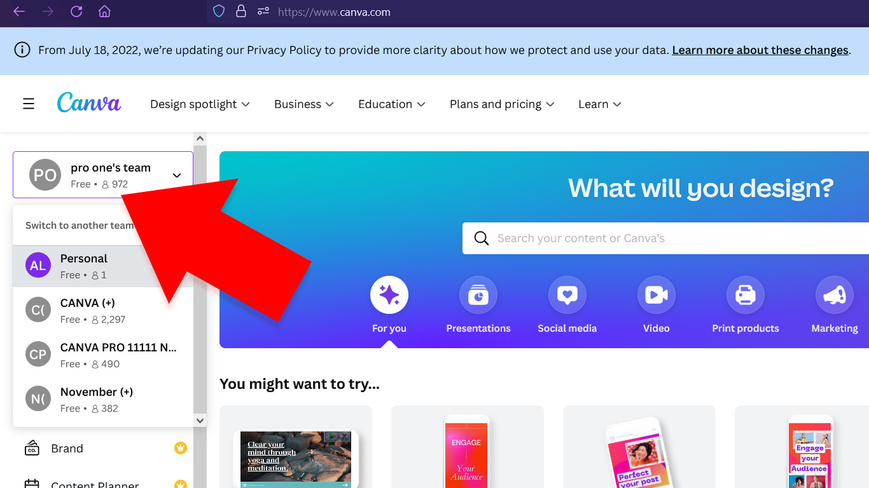
Task: Switch to CANVA PRO 11111 team
Action: [x=103, y=355]
